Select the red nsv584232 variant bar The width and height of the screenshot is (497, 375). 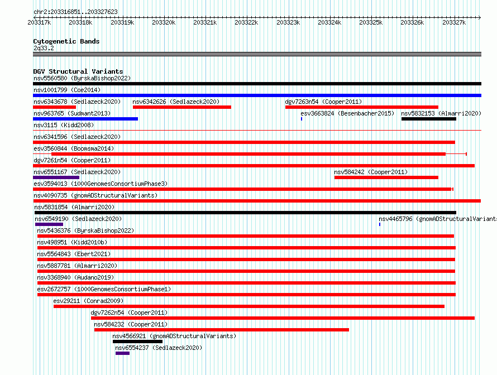222,330
